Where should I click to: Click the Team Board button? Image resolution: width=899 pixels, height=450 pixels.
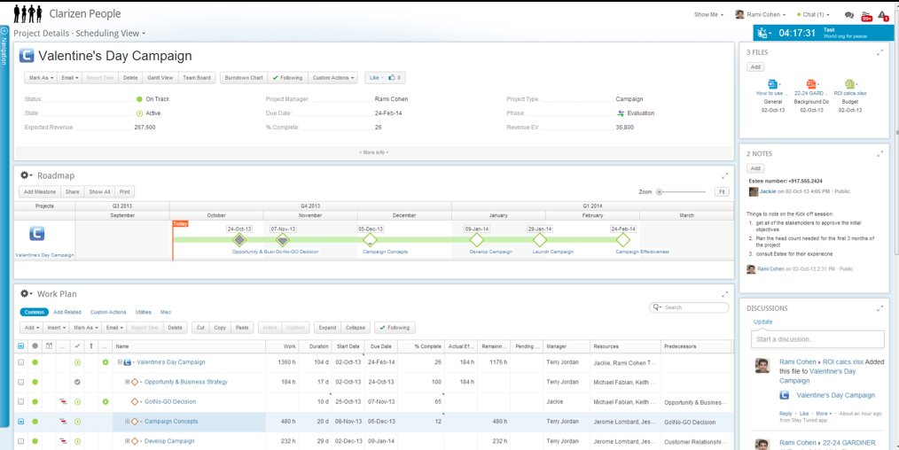pyautogui.click(x=197, y=77)
